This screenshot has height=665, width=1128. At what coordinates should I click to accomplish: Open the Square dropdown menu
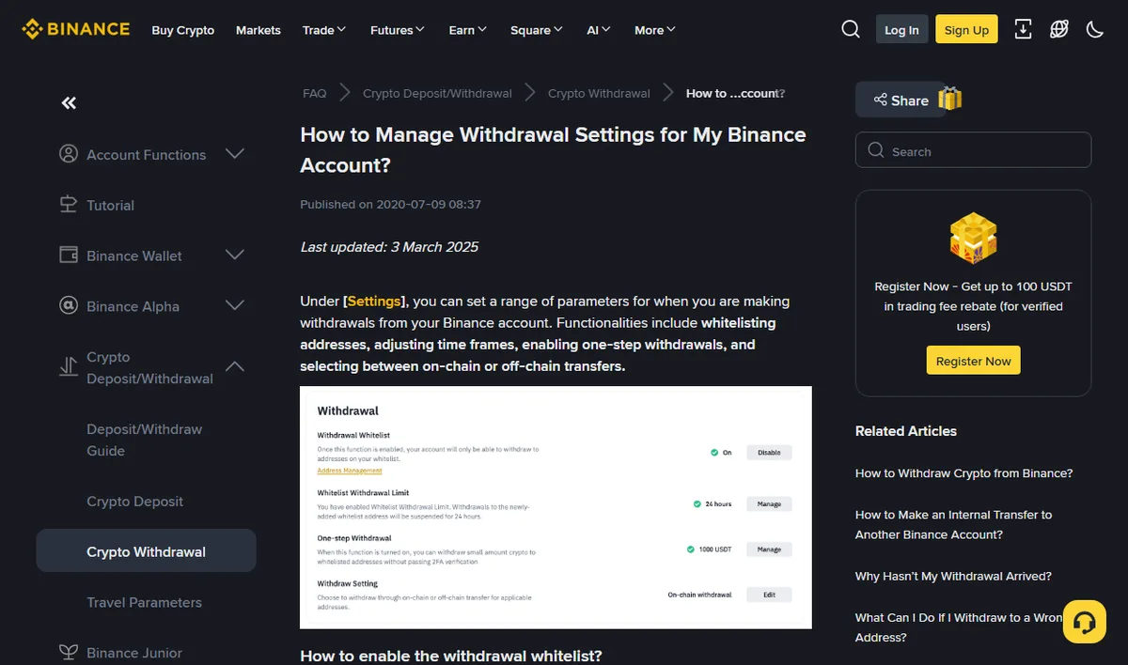point(537,30)
